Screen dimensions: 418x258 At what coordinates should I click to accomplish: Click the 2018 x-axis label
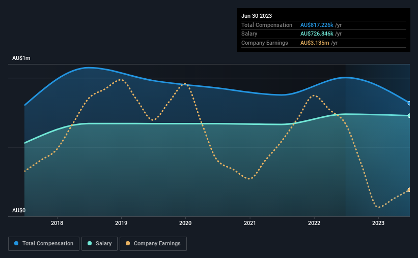(57, 223)
